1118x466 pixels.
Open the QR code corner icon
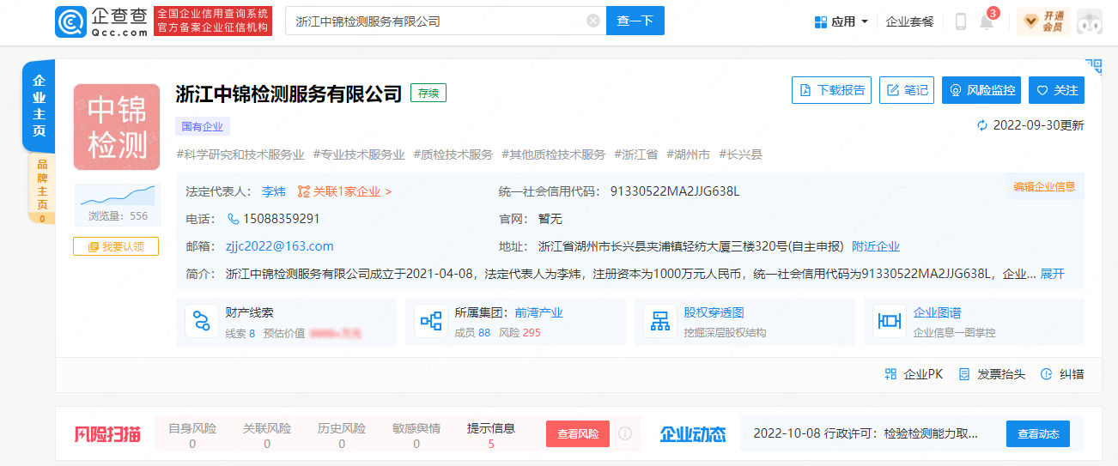click(x=1093, y=67)
